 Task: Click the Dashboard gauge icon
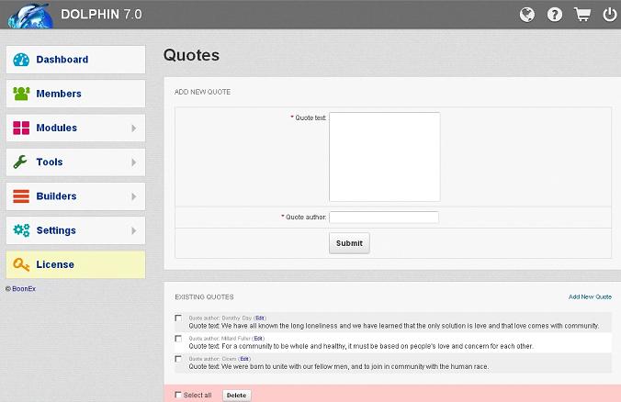(x=21, y=60)
